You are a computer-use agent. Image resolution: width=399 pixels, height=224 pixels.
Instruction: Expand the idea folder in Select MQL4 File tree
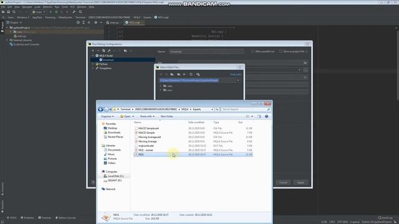[x=161, y=86]
